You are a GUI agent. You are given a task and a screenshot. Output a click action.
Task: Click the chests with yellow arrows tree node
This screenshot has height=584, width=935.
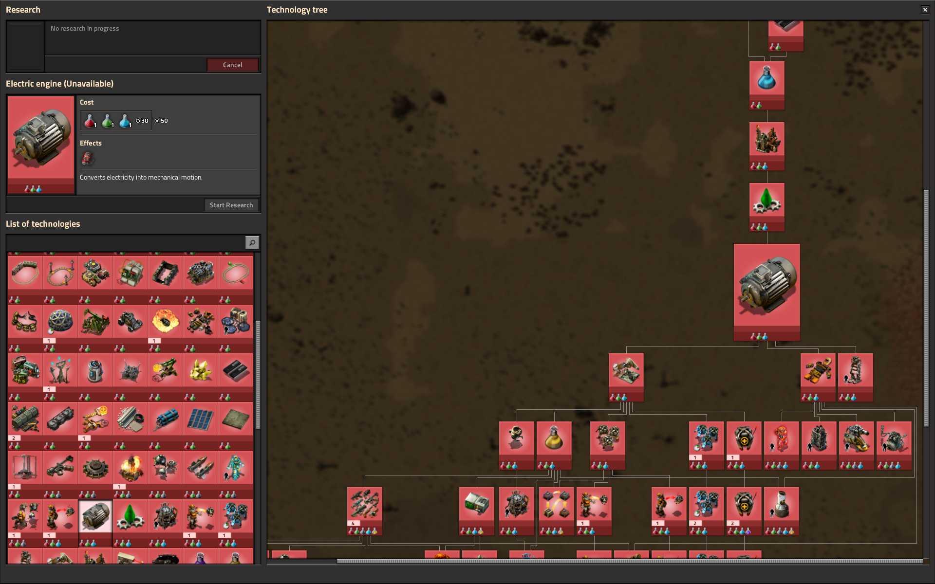pos(556,511)
